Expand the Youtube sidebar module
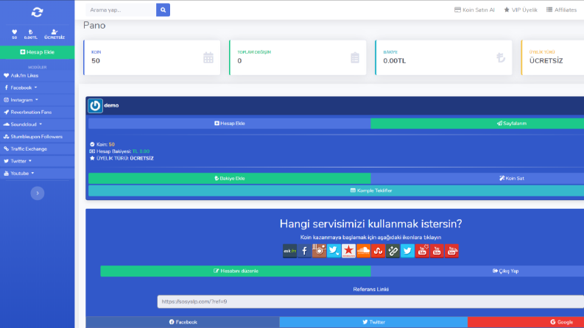584x328 pixels. pos(38,174)
